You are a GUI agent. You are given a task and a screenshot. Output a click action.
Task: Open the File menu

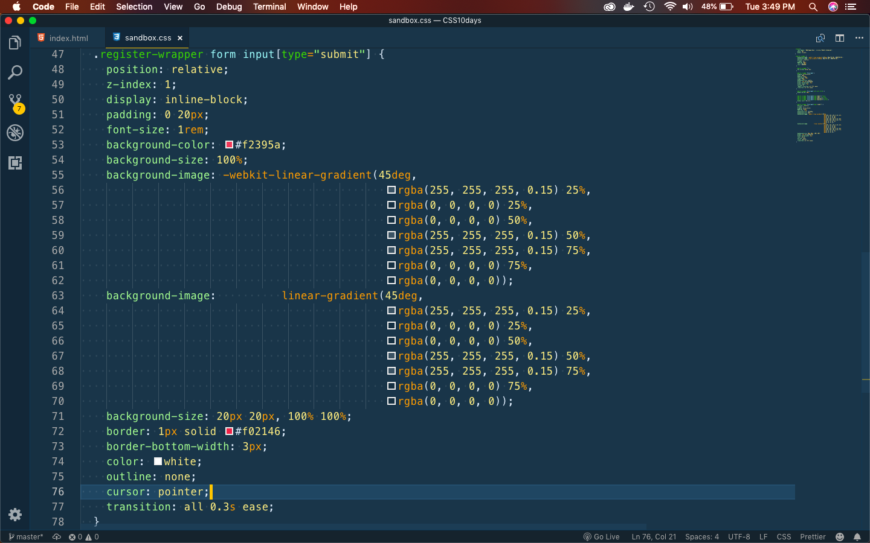tap(72, 7)
